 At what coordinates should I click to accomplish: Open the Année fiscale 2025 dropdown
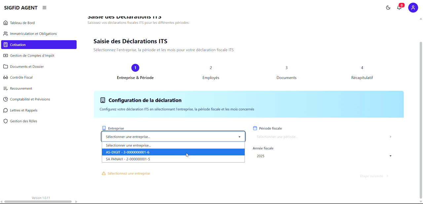click(x=390, y=156)
